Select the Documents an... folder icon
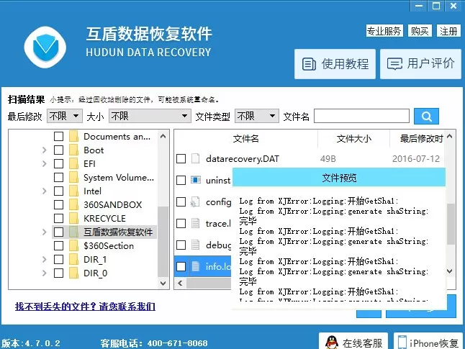This screenshot has height=349, width=465. [73, 137]
